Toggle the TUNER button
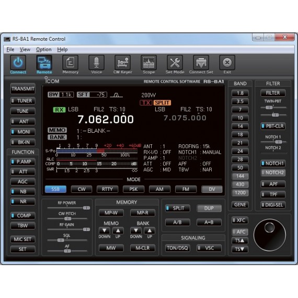The width and height of the screenshot is (298, 298). point(23,101)
